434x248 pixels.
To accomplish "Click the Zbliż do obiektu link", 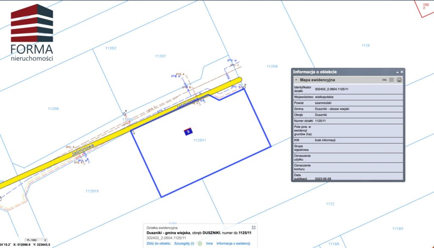I will [x=159, y=244].
